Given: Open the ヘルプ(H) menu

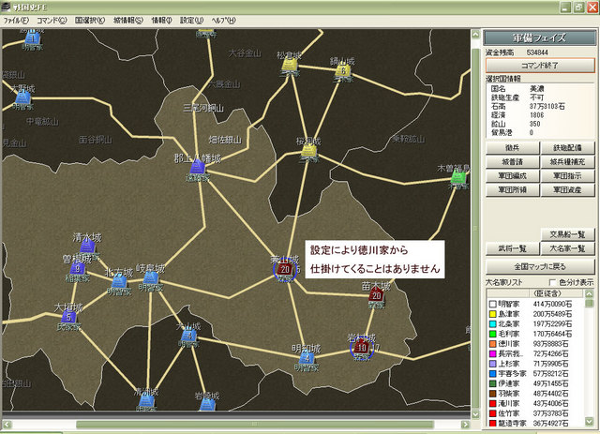Looking at the screenshot, I should [223, 21].
